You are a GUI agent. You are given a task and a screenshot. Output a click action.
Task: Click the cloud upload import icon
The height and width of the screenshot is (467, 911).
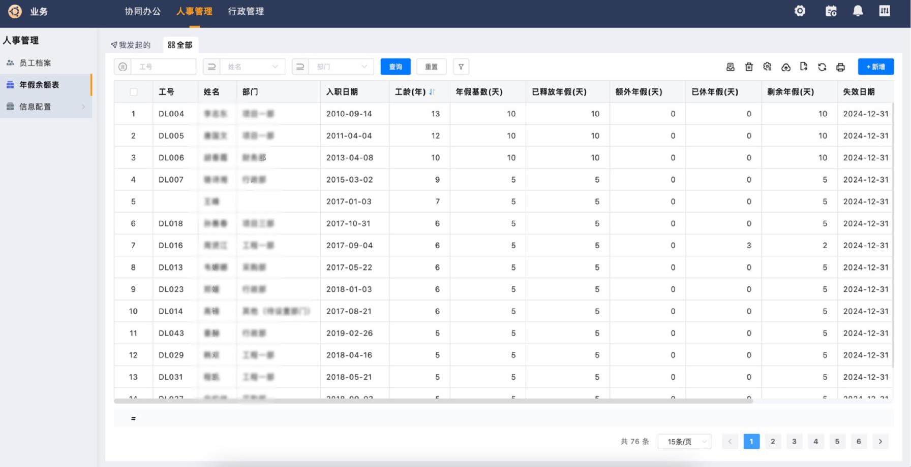pyautogui.click(x=786, y=67)
